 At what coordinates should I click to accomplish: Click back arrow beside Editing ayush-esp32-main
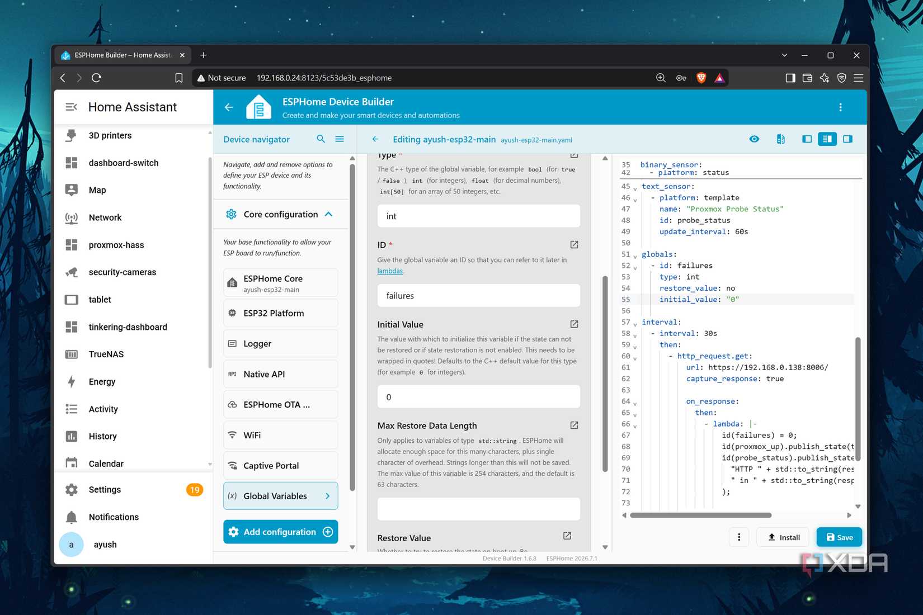[375, 139]
